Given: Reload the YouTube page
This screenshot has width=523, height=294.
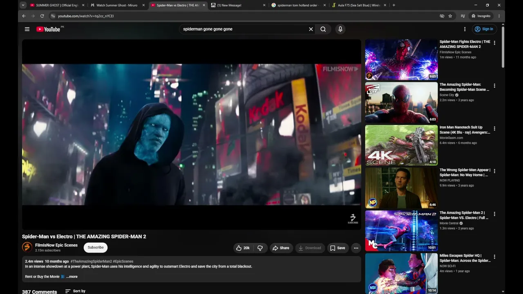Looking at the screenshot, I should coord(42,16).
